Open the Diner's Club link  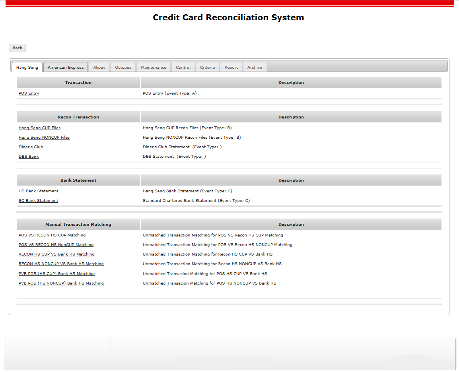[31, 147]
